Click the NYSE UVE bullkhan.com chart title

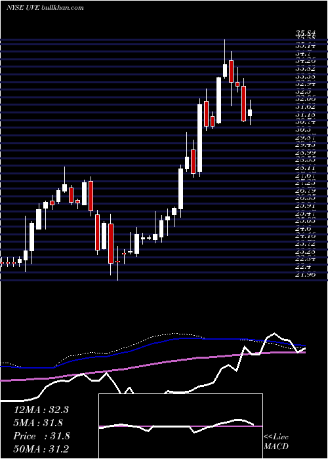pos(45,8)
